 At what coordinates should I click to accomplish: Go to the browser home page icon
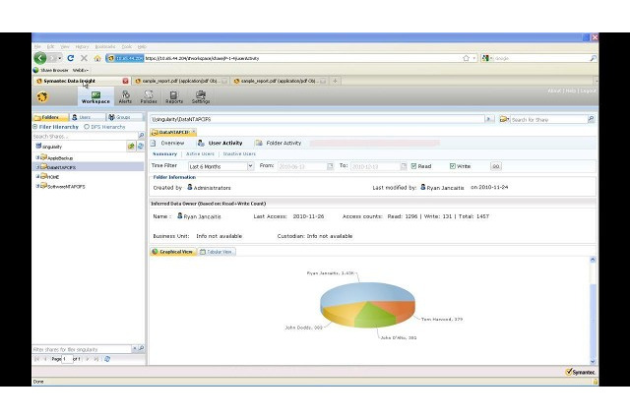tap(97, 58)
